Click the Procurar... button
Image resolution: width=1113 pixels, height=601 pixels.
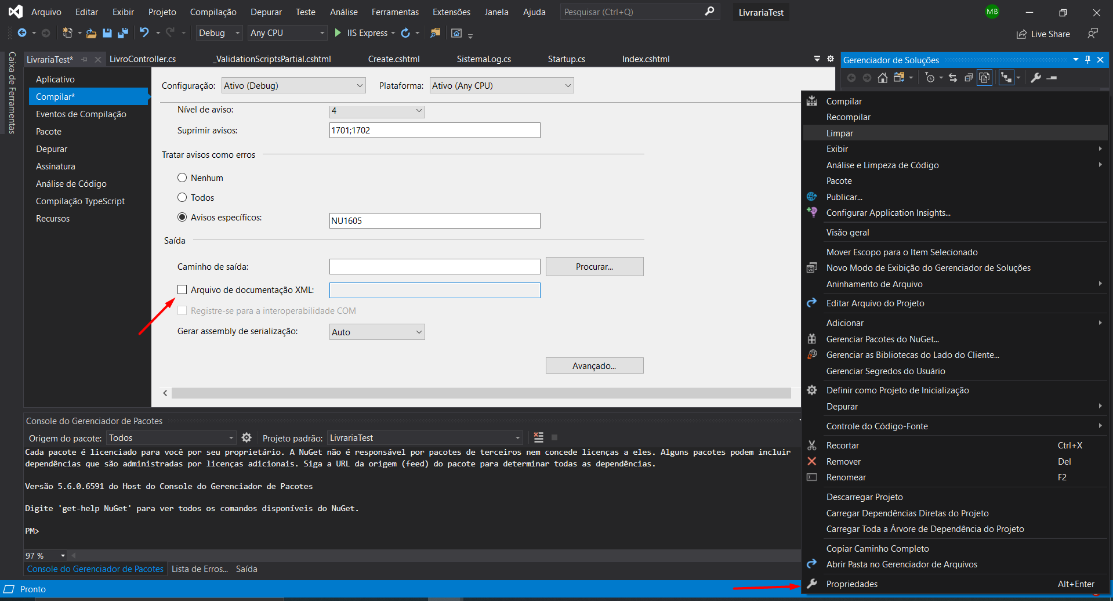click(594, 267)
